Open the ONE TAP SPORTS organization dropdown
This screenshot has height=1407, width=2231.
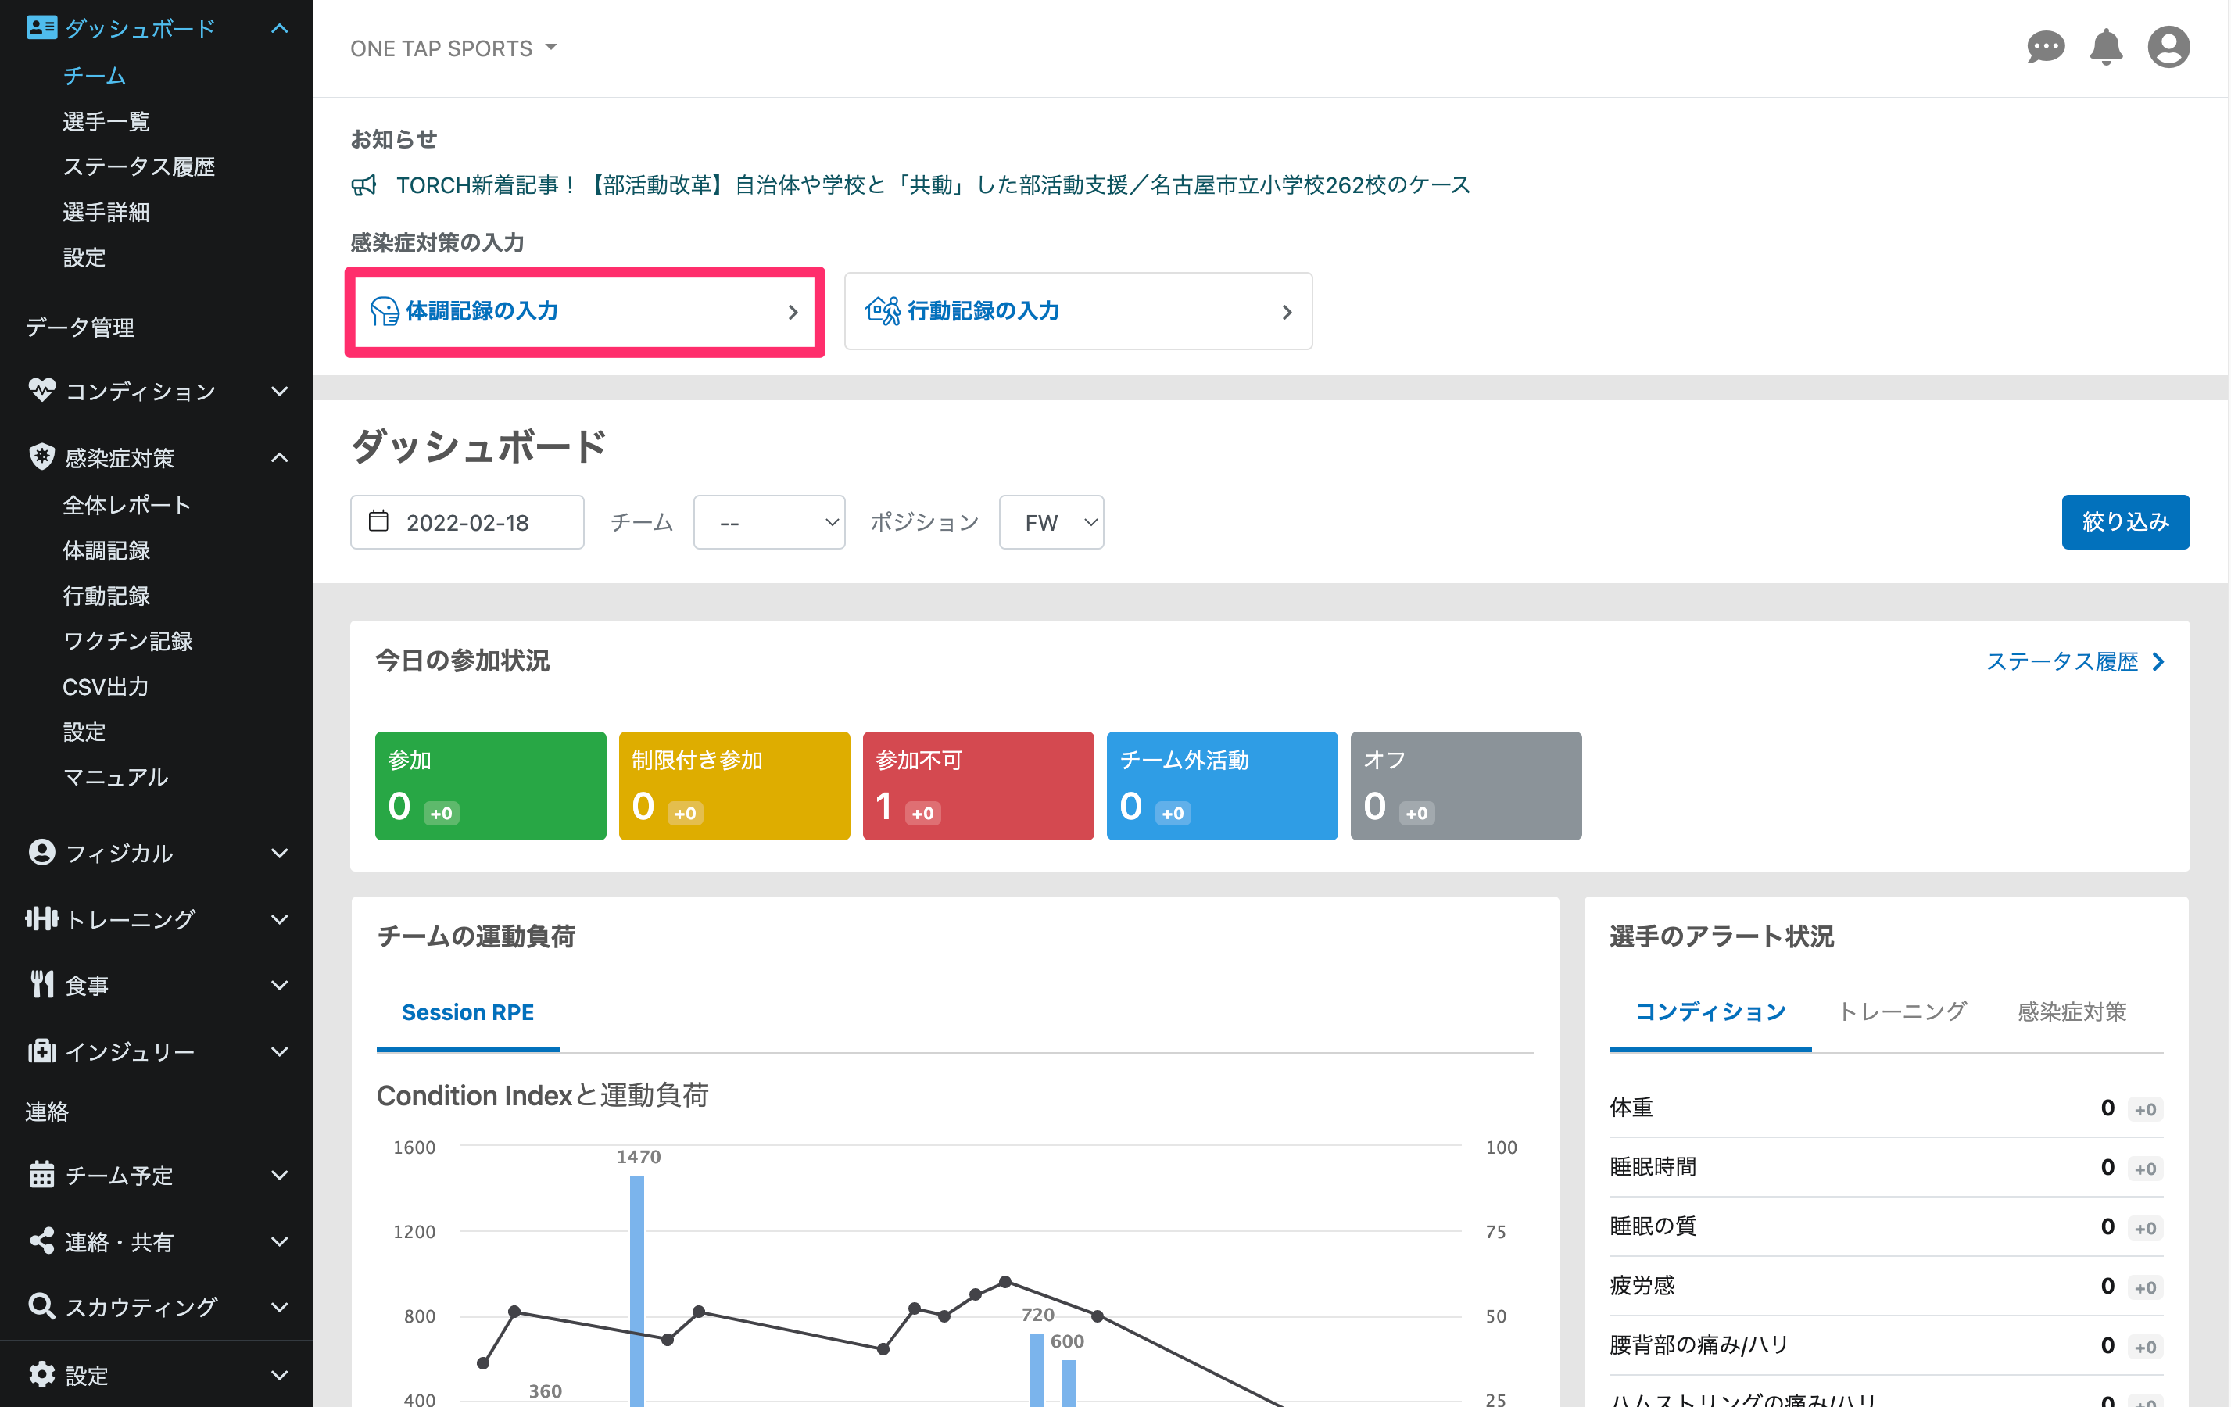(453, 48)
